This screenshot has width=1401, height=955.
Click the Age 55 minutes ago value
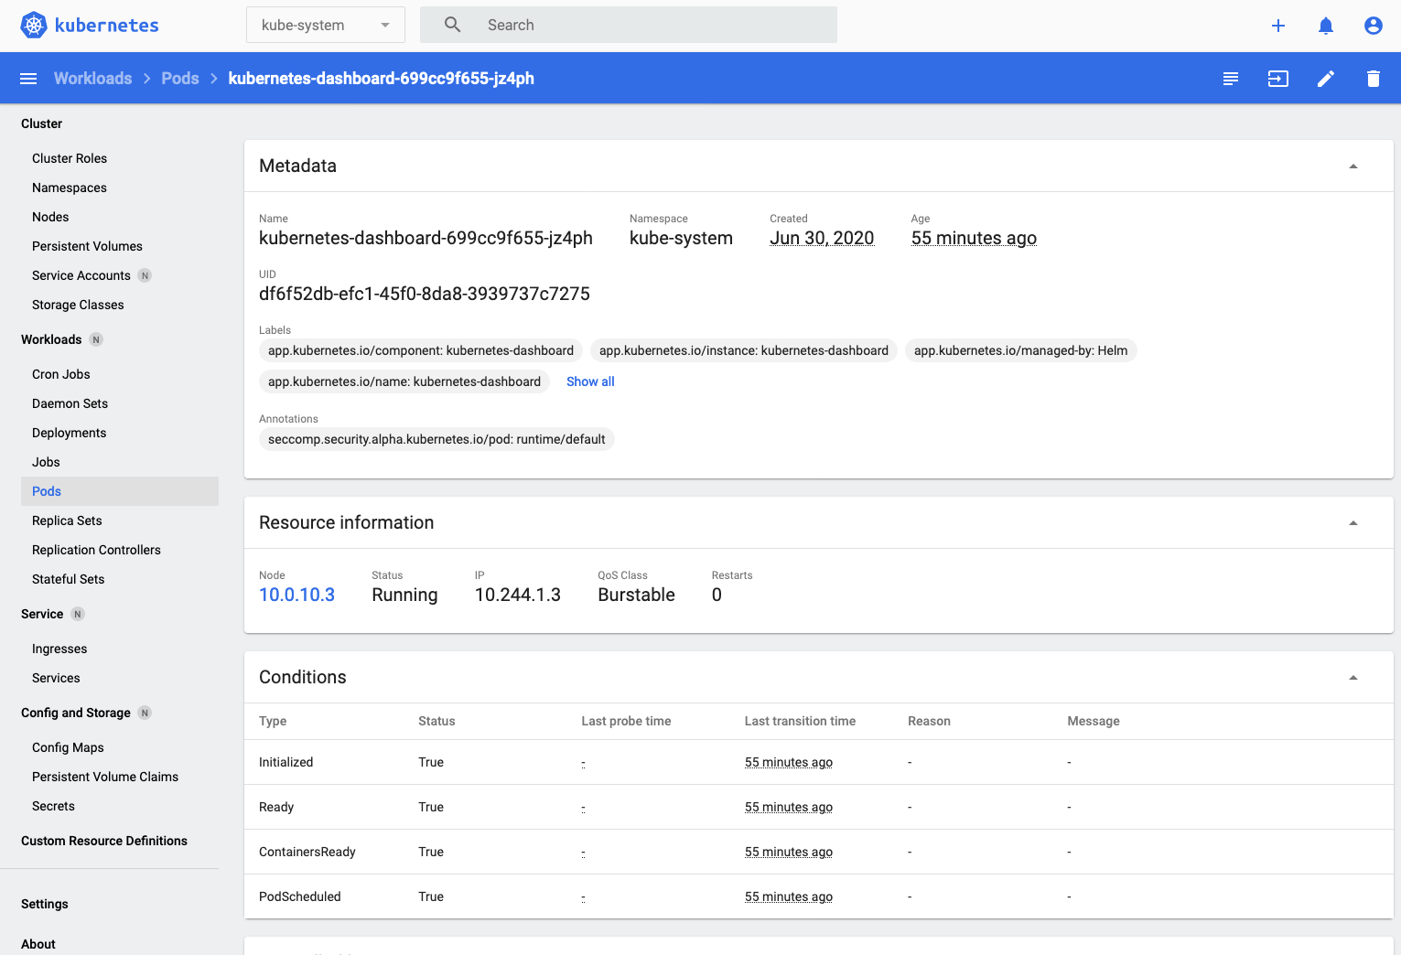[x=974, y=238]
